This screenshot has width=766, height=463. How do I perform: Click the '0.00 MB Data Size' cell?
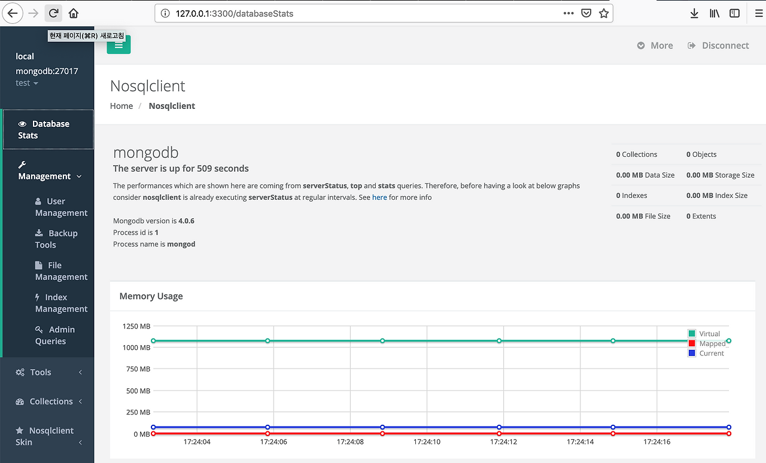click(645, 175)
